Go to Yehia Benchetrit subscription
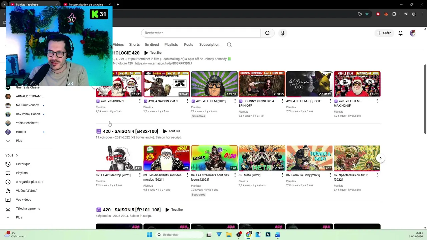The width and height of the screenshot is (427, 240). tap(27, 123)
